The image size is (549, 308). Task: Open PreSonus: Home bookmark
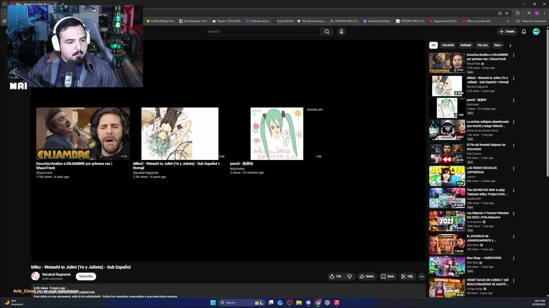coord(257,21)
